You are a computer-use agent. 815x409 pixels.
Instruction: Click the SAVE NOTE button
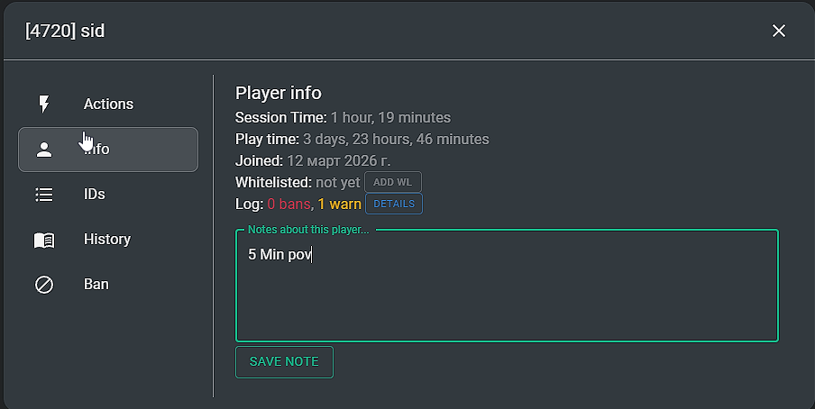(284, 362)
